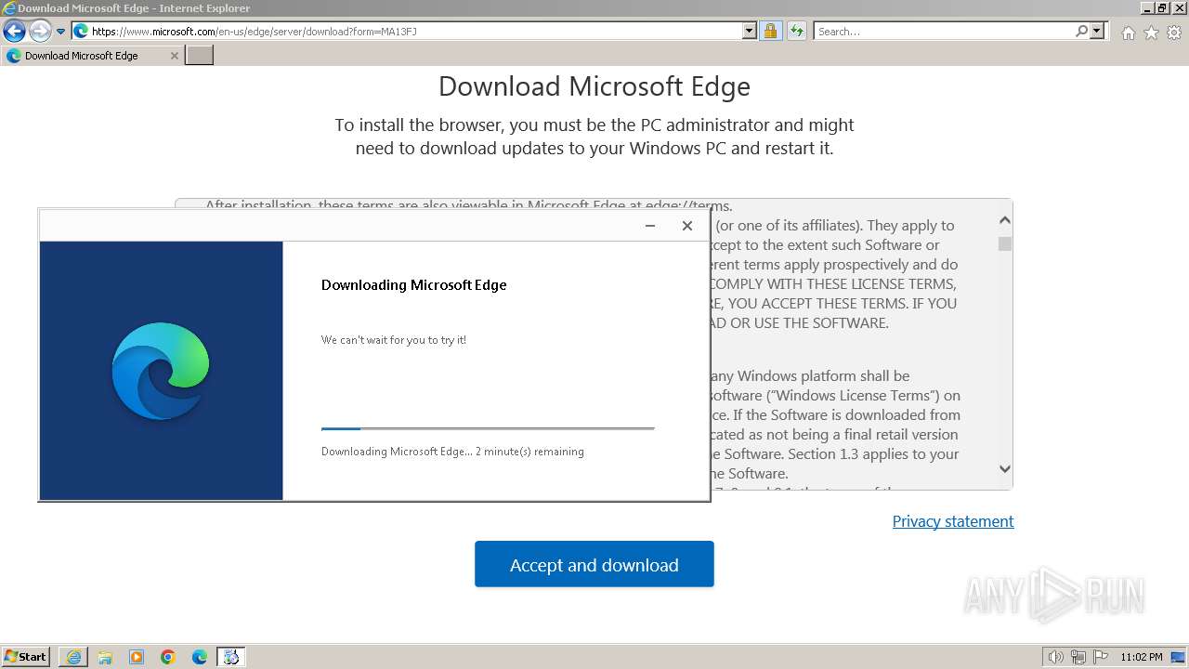
Task: Refresh the page with the green arrows
Action: click(x=796, y=32)
